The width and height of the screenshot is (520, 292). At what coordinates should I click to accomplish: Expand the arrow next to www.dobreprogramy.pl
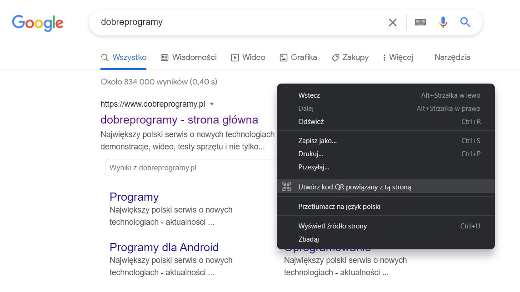coord(212,104)
